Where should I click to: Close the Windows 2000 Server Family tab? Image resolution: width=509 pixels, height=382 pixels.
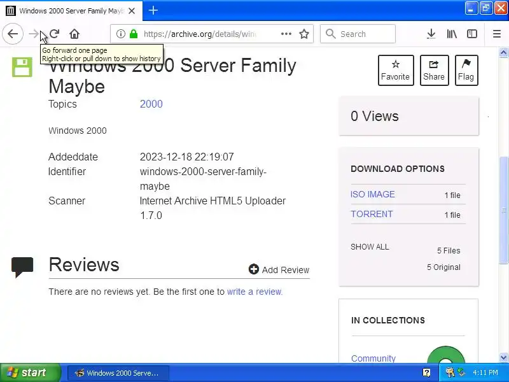(132, 11)
